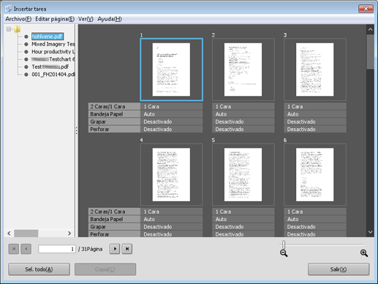Collapse the root folder tree node
378x284 pixels.
[x=9, y=29]
